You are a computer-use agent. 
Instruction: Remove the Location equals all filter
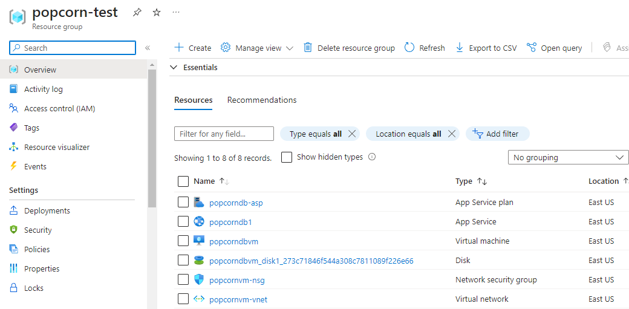click(x=451, y=134)
